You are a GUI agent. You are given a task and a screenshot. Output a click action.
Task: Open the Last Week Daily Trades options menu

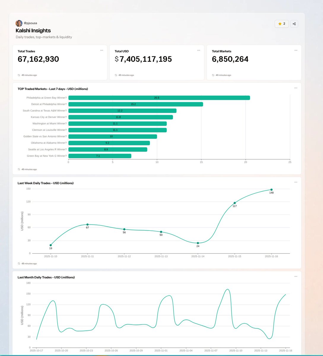(x=295, y=182)
